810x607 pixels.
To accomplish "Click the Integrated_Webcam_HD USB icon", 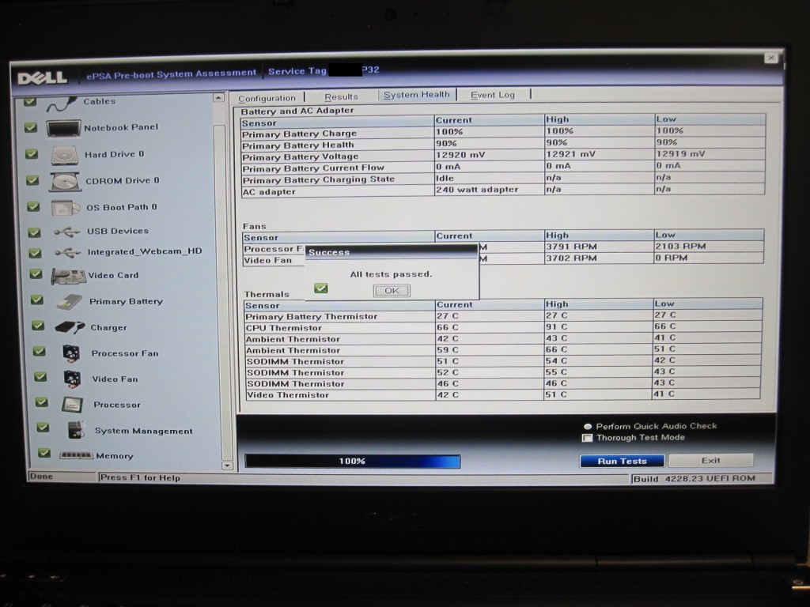I will [x=68, y=252].
